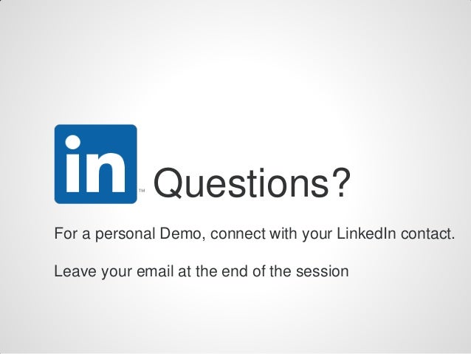
Task: Click the word "Demo" in the first line
Action: 180,234
